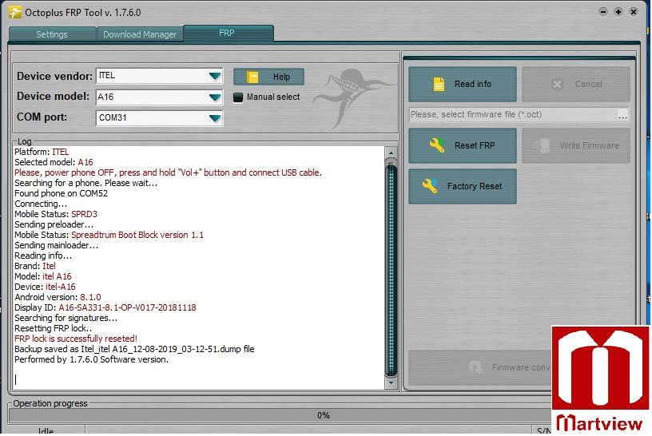The image size is (652, 436).
Task: Click the Read info button
Action: (x=463, y=84)
